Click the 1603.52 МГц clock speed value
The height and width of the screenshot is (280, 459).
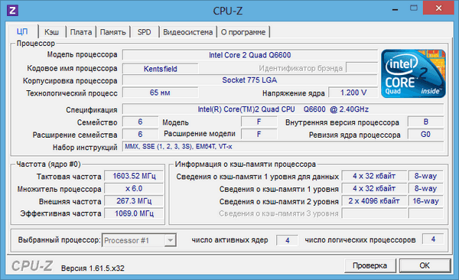coord(134,176)
